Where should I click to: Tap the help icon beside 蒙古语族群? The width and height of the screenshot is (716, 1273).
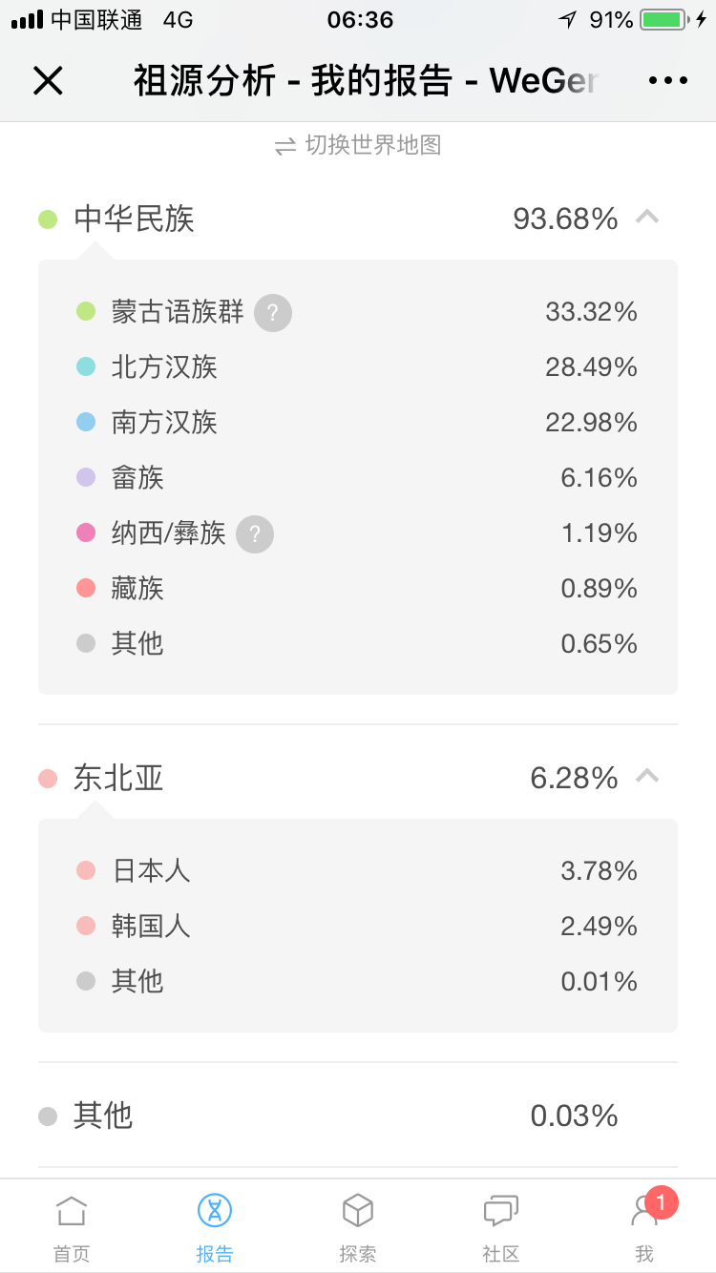(273, 313)
